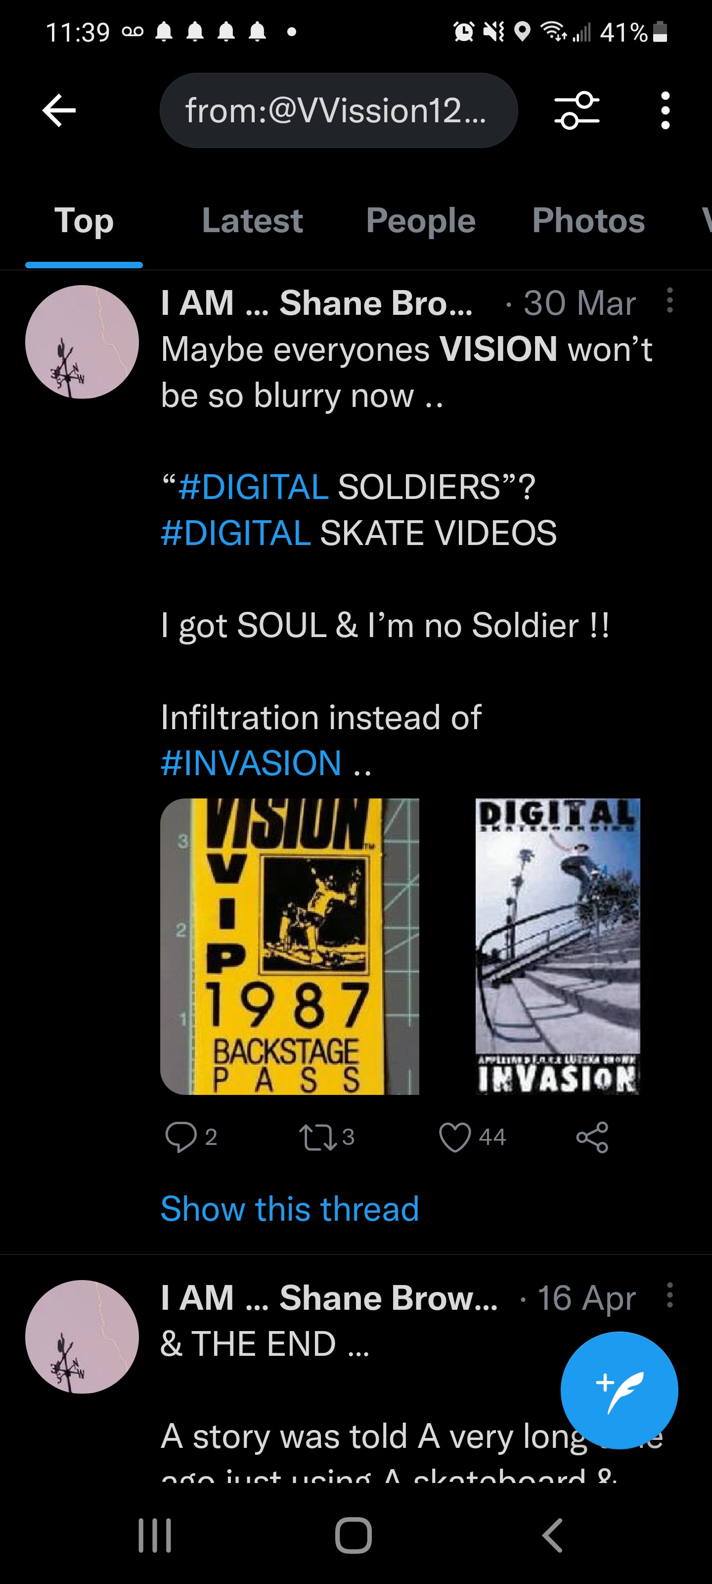Open search filters slider icon
Screen dimensions: 712x1584
coord(576,111)
